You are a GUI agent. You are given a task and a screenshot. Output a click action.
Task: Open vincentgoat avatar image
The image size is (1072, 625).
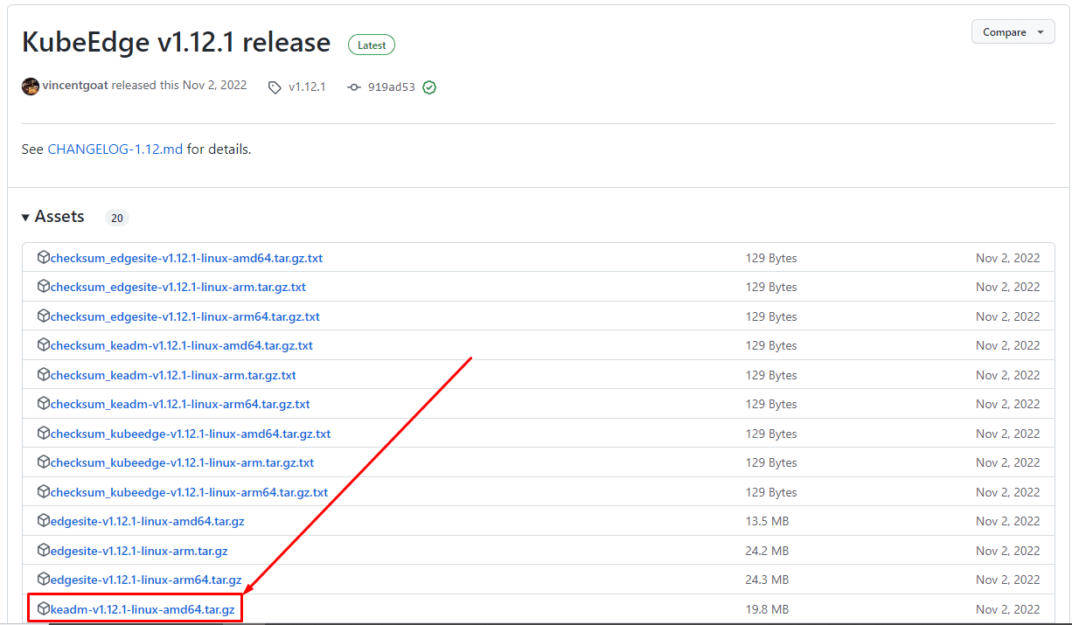click(x=31, y=87)
